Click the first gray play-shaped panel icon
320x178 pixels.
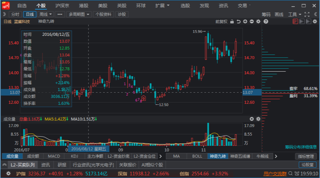(302, 21)
